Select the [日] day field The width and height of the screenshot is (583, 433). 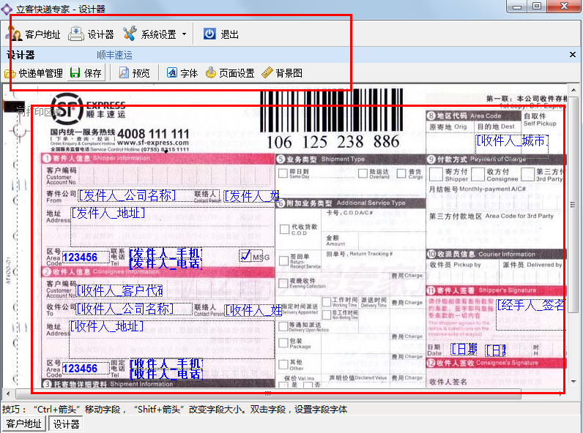[x=496, y=350]
